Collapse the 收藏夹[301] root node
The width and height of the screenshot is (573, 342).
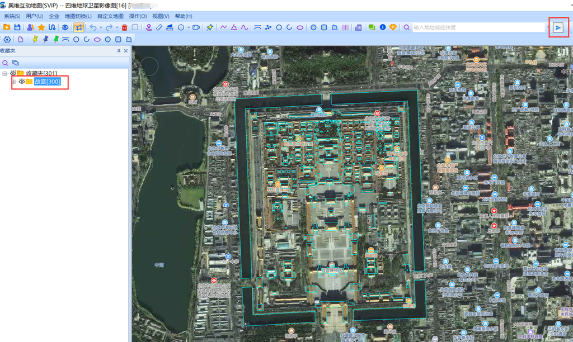(x=5, y=73)
